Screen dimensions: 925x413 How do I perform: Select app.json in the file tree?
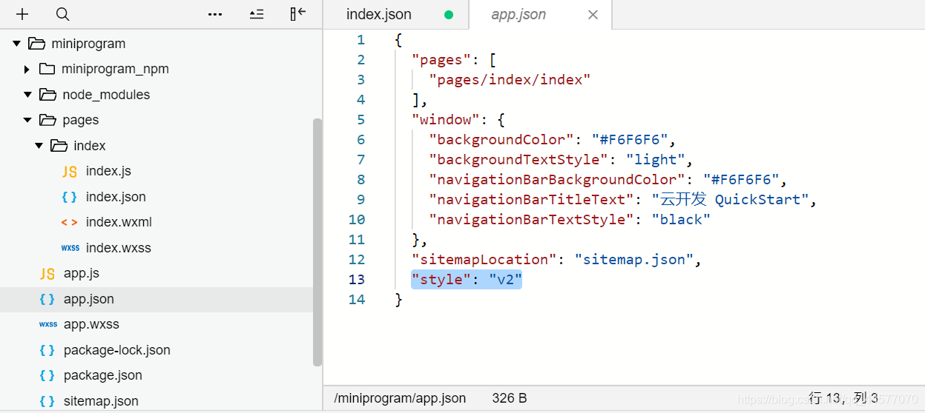point(89,299)
